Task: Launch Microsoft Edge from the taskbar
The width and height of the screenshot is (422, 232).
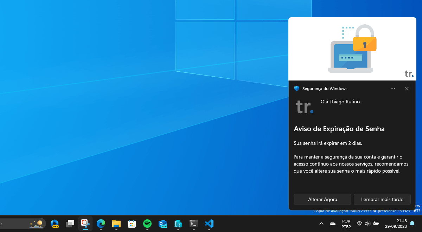Action: [101, 224]
